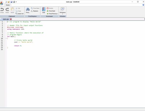
Task: Undo the last edit
Action: (x=2, y=10)
